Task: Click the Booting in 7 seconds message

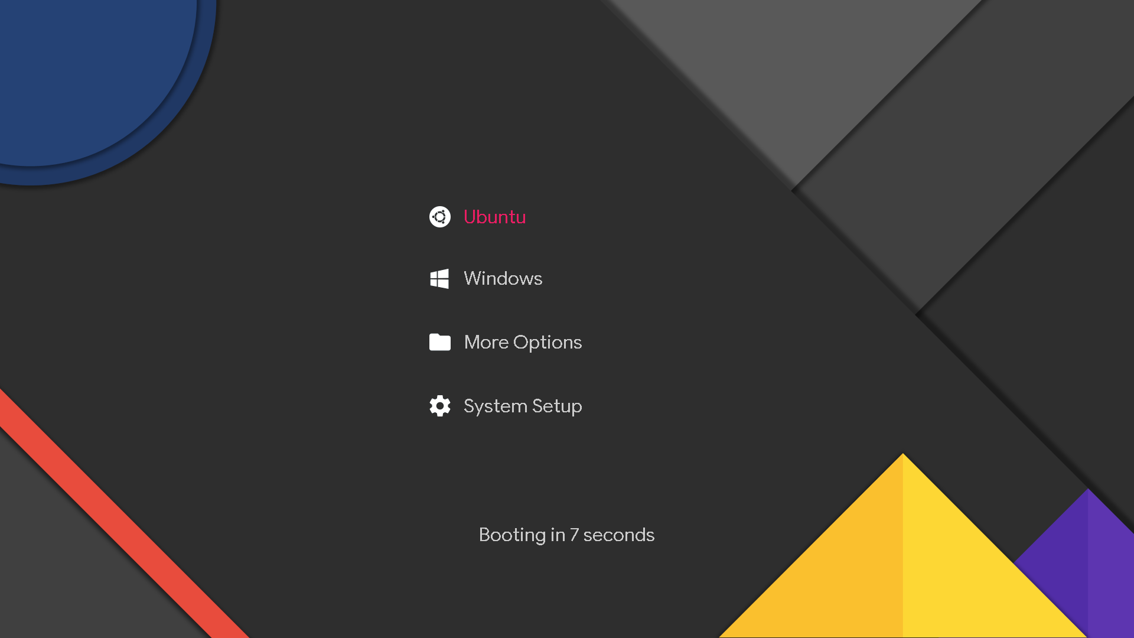Action: pos(566,535)
